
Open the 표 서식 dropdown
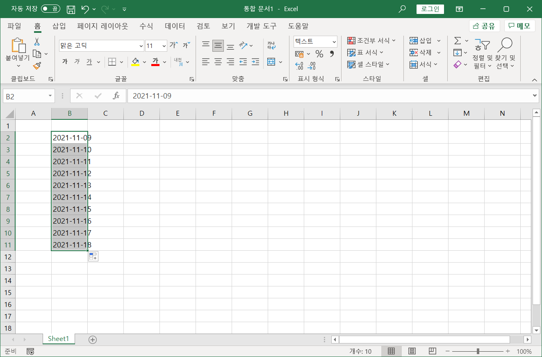coord(365,53)
